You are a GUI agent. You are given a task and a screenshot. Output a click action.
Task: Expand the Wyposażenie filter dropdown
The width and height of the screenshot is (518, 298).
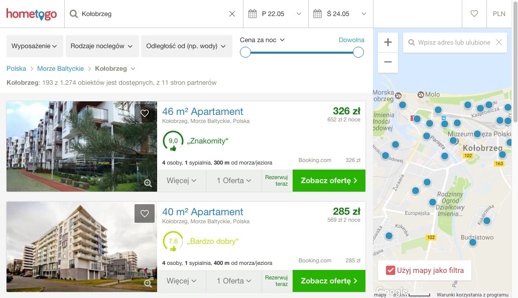(x=34, y=46)
